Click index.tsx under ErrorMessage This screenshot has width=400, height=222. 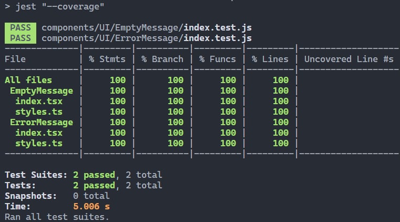(39, 133)
